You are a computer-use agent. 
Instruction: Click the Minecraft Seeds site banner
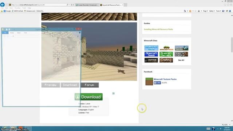[151, 54]
